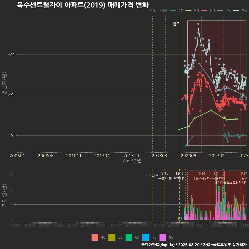
Task: Click the 10·26 대출규제강화 policy annotation
Action: (201, 176)
